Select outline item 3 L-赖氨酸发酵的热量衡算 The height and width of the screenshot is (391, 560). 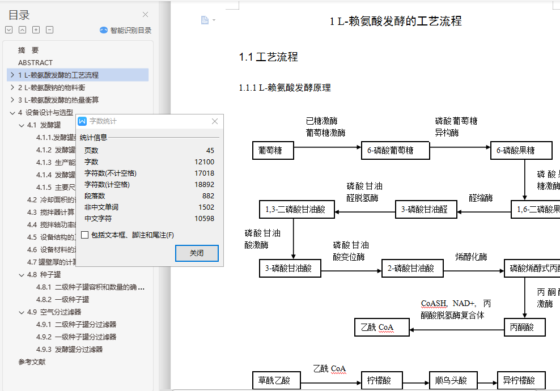click(58, 100)
